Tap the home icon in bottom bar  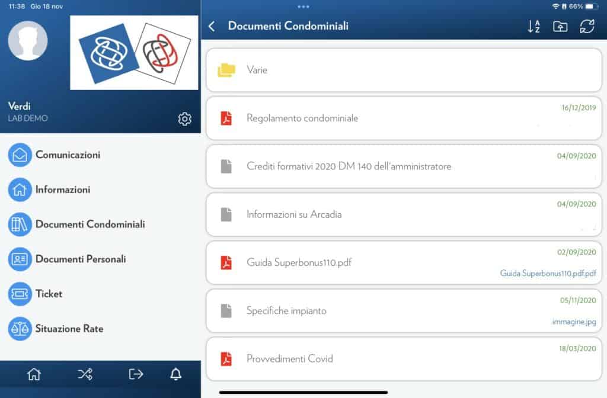pos(34,374)
